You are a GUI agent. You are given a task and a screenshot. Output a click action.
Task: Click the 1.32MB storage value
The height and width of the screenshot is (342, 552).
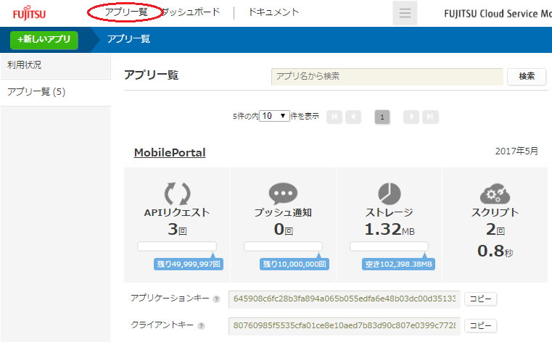(x=390, y=230)
